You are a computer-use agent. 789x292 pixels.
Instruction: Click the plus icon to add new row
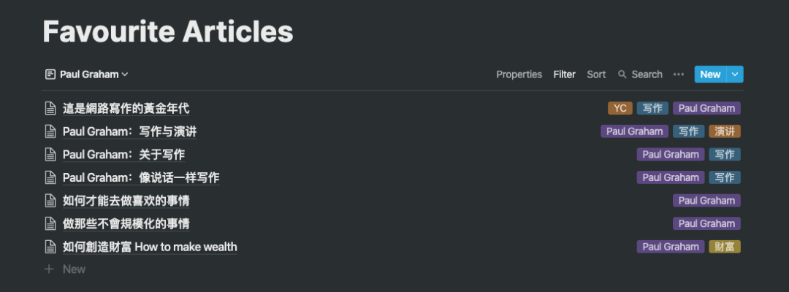(x=49, y=269)
